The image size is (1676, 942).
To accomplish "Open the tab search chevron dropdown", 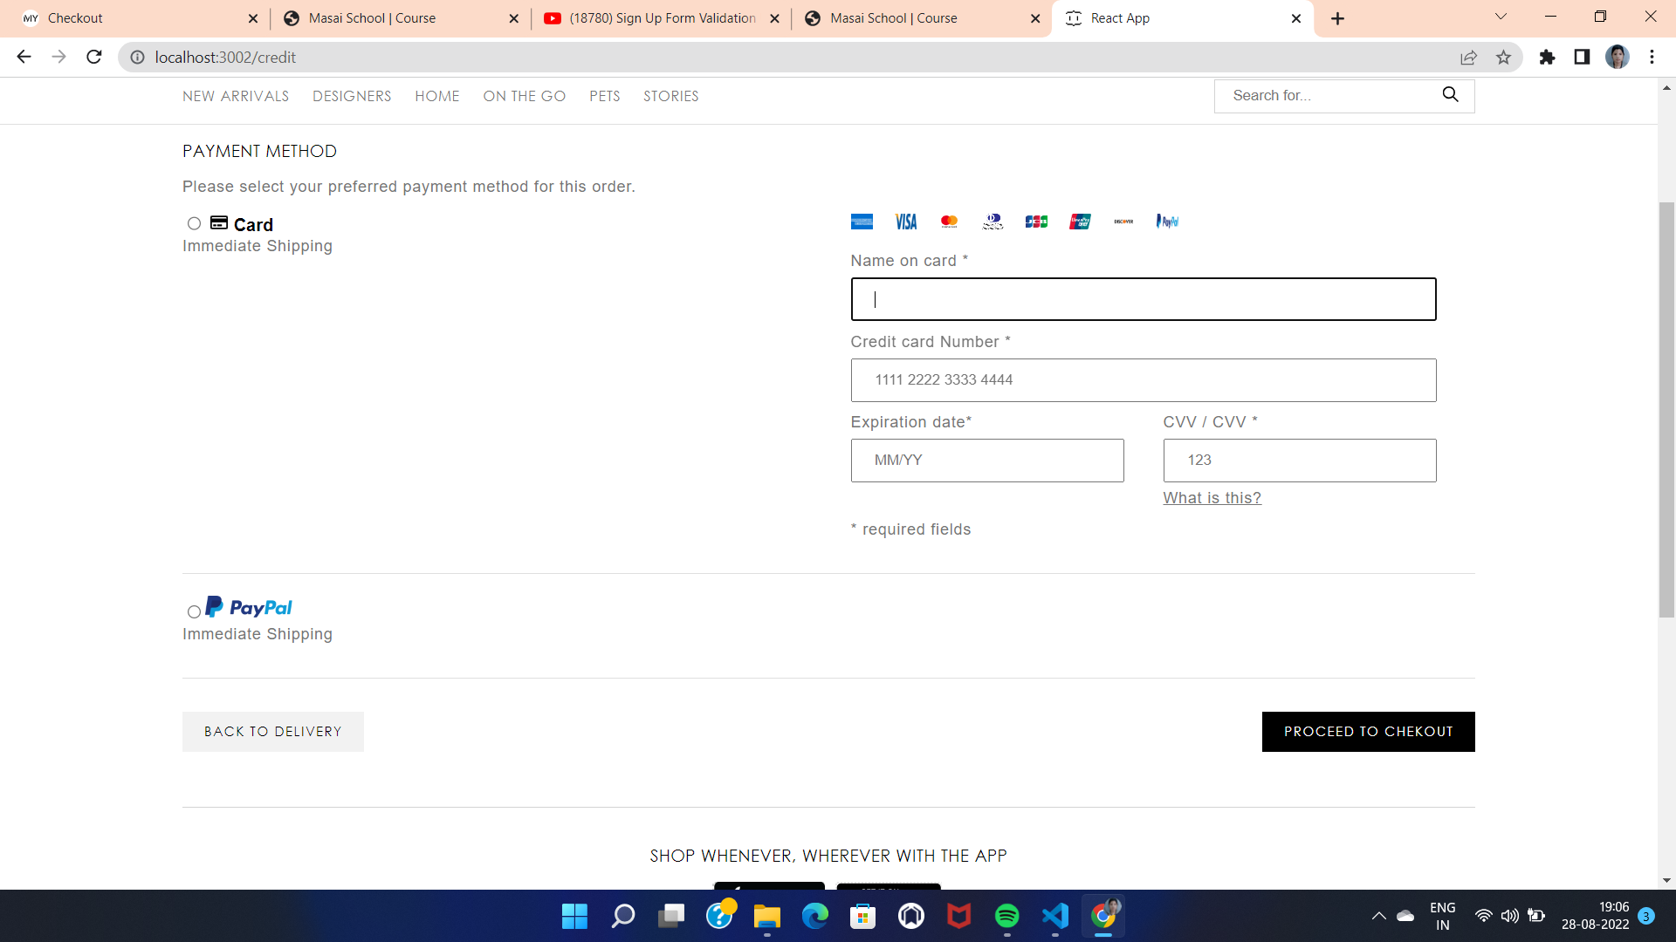I will coord(1501,17).
